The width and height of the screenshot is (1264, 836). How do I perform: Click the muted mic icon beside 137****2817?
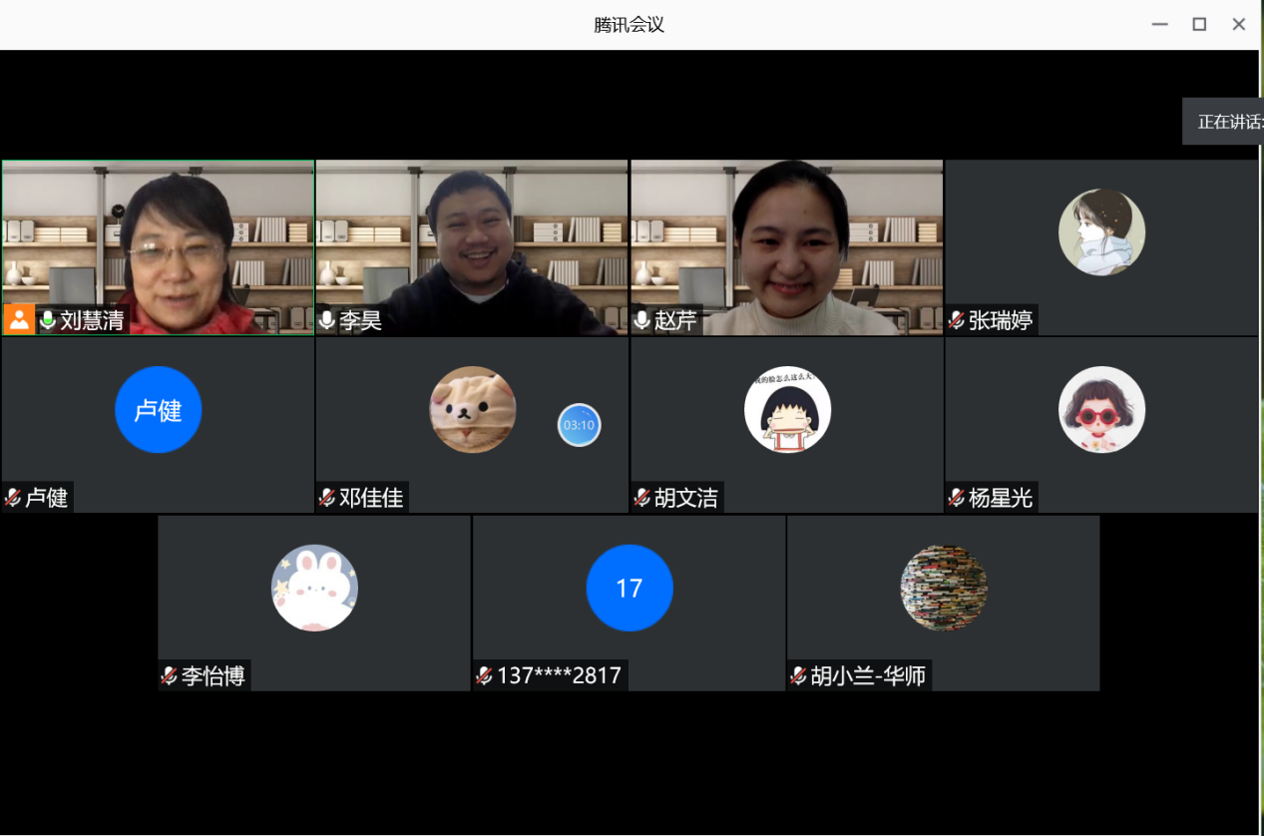[484, 675]
